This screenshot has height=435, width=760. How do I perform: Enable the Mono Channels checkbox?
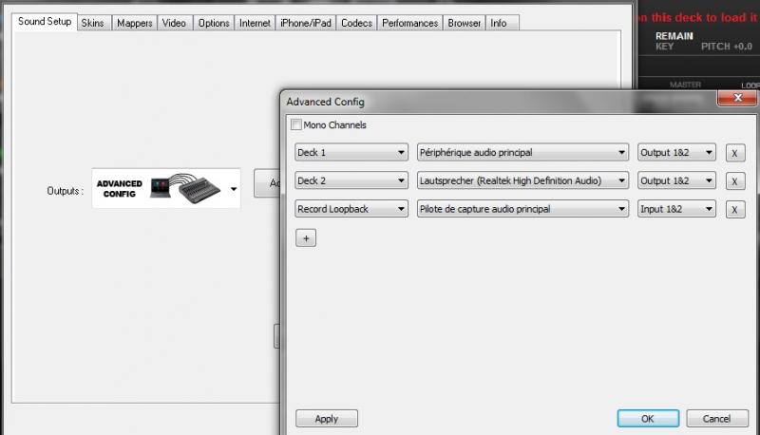[x=296, y=124]
